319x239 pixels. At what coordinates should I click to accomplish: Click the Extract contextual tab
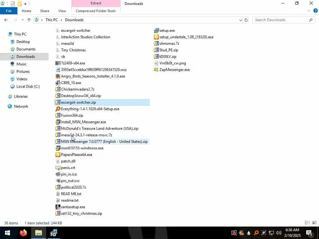pos(96,3)
